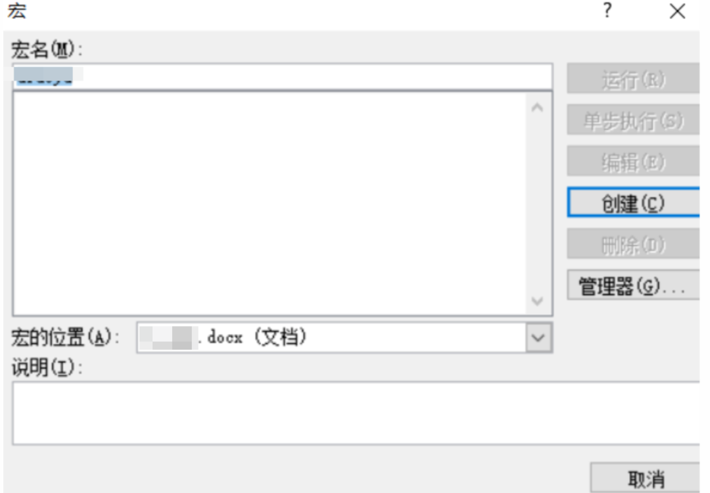Click the 运行(R) button
This screenshot has width=710, height=493.
633,80
